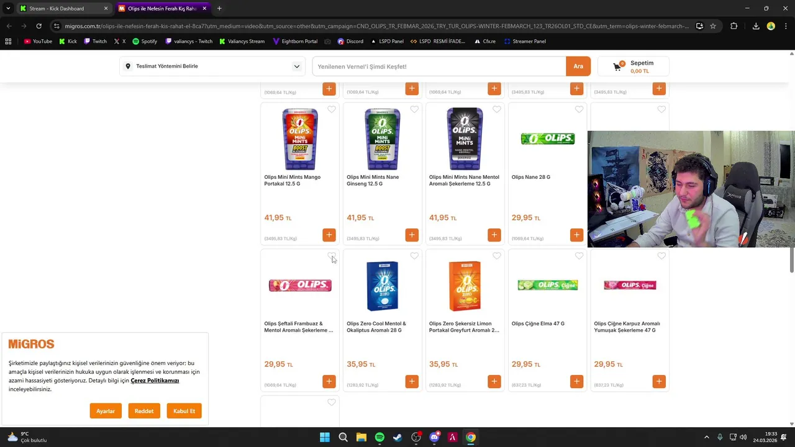Open volume control in system tray
Image resolution: width=795 pixels, height=447 pixels.
coord(743,437)
